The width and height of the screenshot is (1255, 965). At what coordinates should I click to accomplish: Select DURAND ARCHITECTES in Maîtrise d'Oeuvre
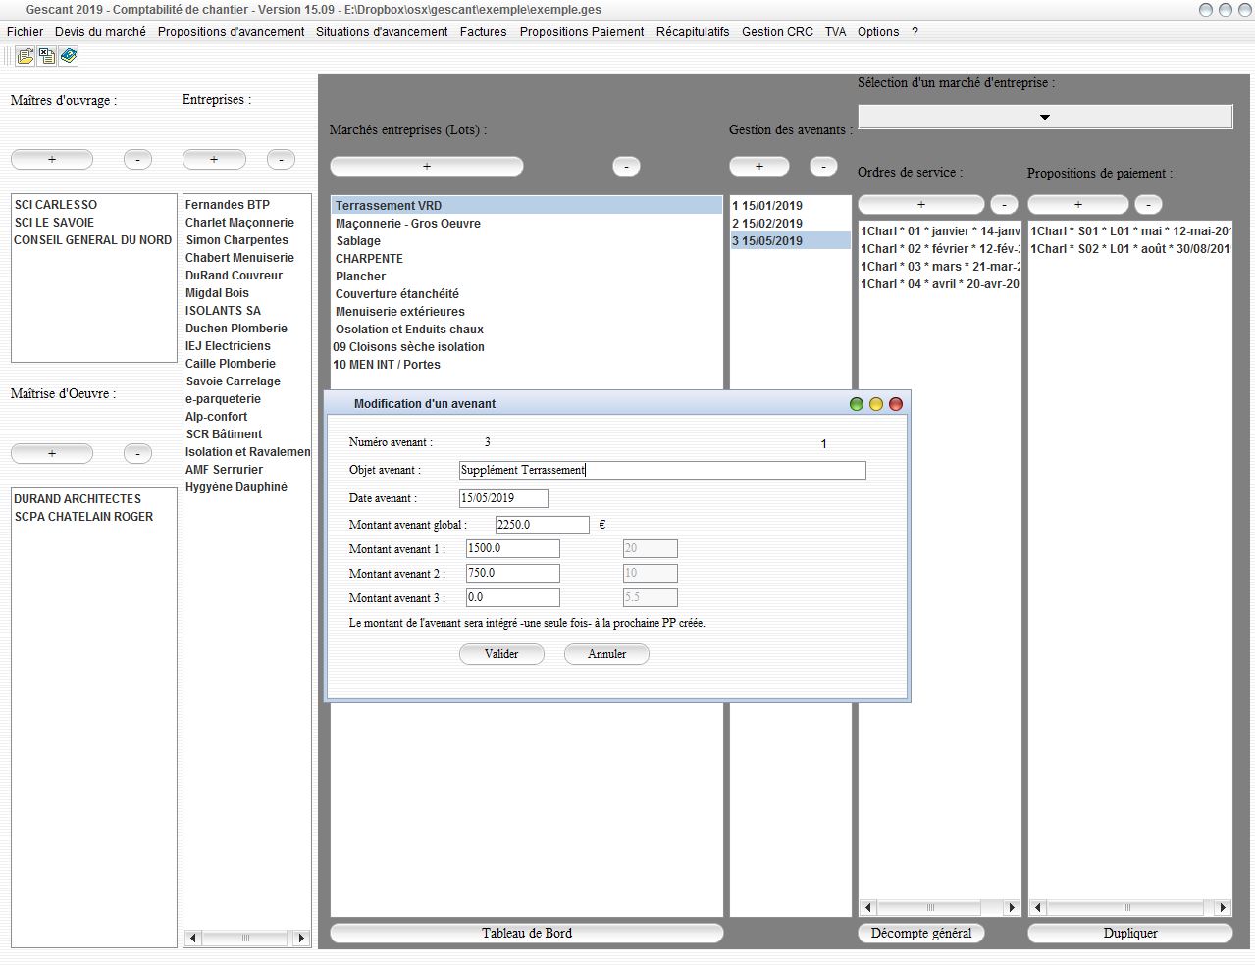click(x=78, y=499)
